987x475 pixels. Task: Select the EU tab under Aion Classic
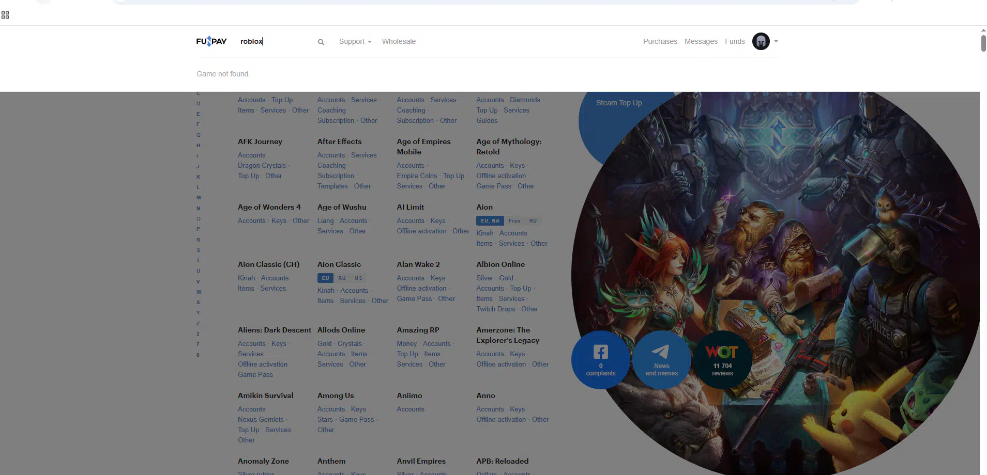coord(325,278)
